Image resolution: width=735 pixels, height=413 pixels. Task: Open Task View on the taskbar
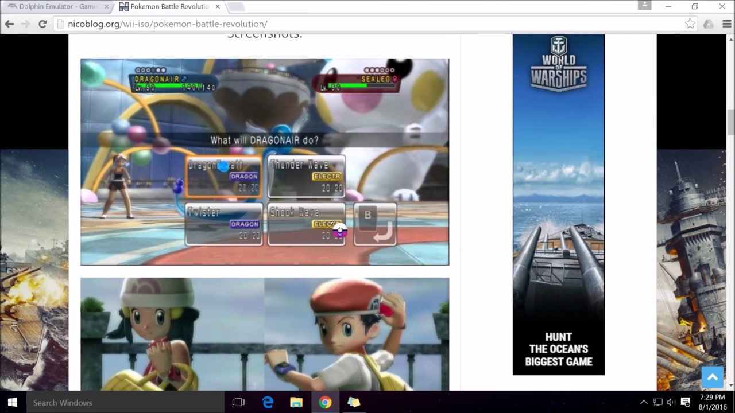[238, 402]
